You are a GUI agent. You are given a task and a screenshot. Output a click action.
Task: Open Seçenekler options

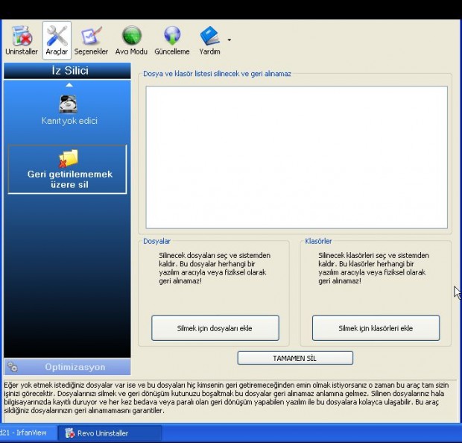[x=91, y=40]
